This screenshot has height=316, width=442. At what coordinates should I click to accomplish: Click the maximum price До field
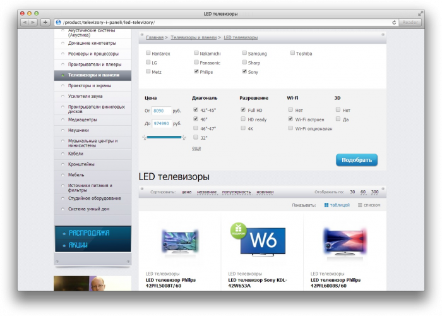pos(162,124)
